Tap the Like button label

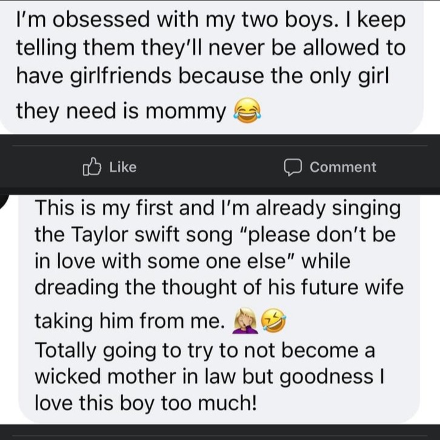(x=123, y=167)
